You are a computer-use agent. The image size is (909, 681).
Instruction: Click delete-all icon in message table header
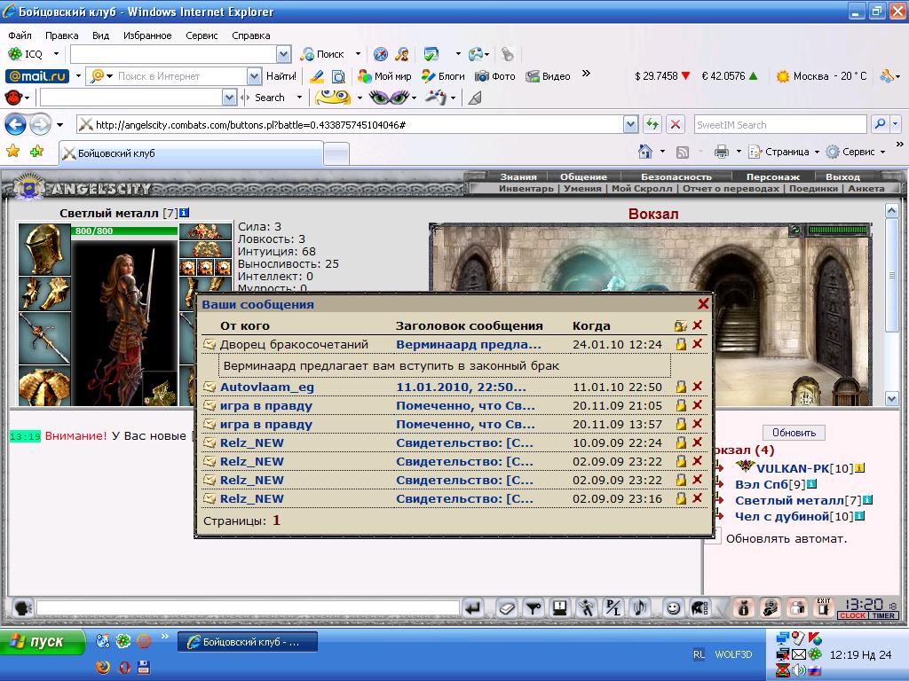point(698,325)
